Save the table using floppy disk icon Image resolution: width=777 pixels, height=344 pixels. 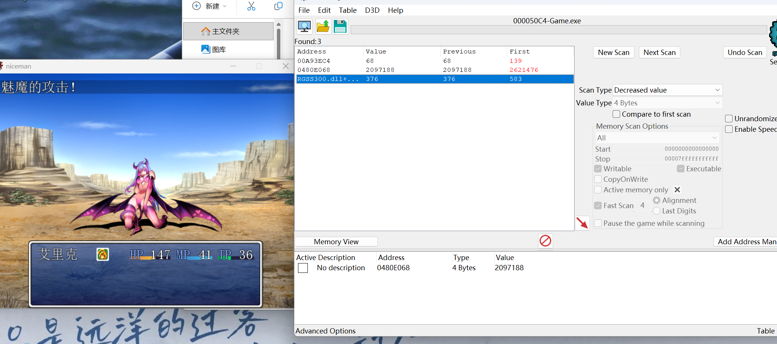(340, 26)
